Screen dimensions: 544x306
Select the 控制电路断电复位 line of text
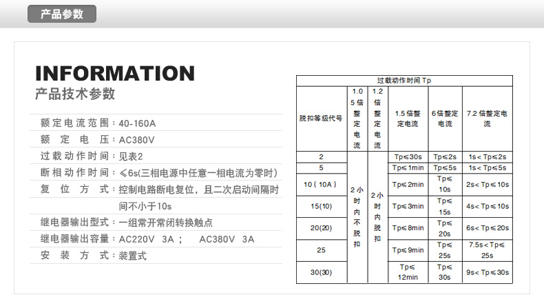[x=199, y=190]
